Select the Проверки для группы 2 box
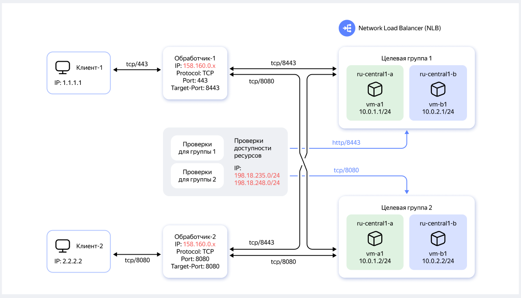The width and height of the screenshot is (521, 298). 197,176
